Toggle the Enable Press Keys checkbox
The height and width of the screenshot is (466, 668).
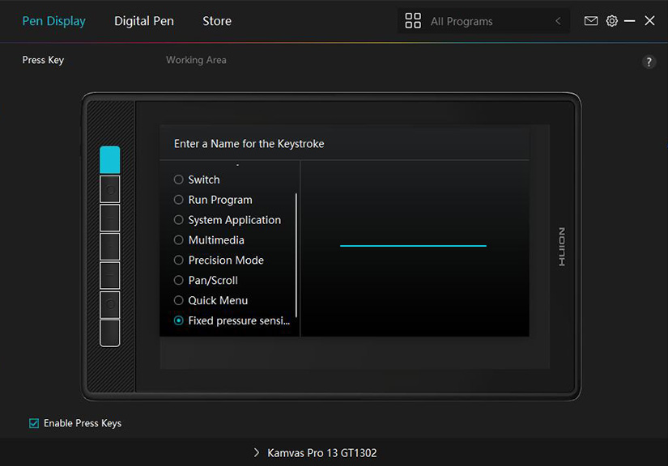(34, 423)
